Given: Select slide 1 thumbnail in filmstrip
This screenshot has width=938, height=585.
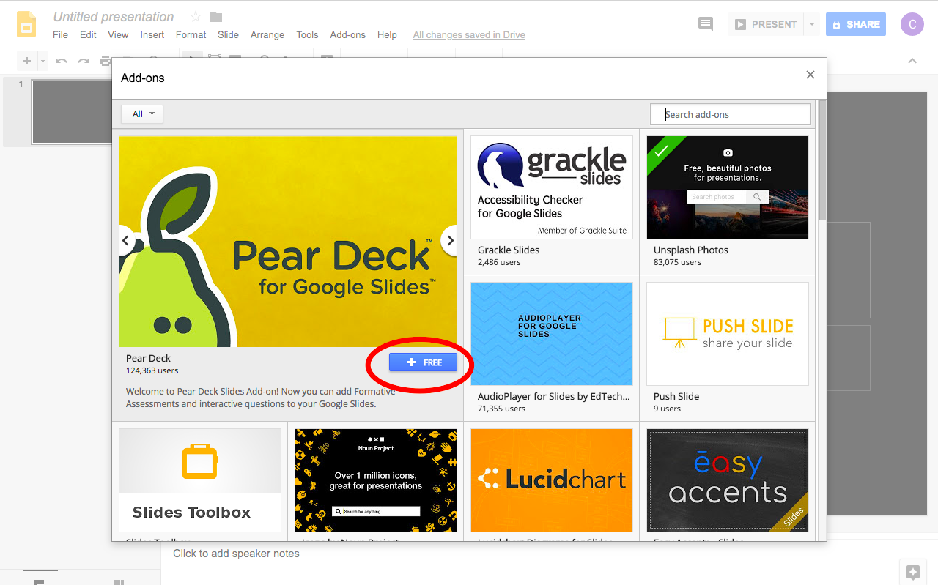Looking at the screenshot, I should tap(72, 112).
